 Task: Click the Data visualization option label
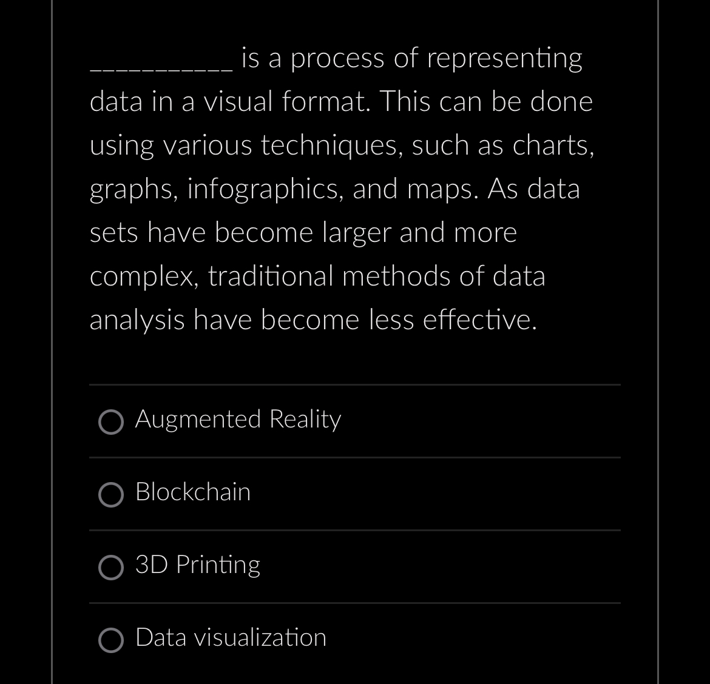(230, 638)
